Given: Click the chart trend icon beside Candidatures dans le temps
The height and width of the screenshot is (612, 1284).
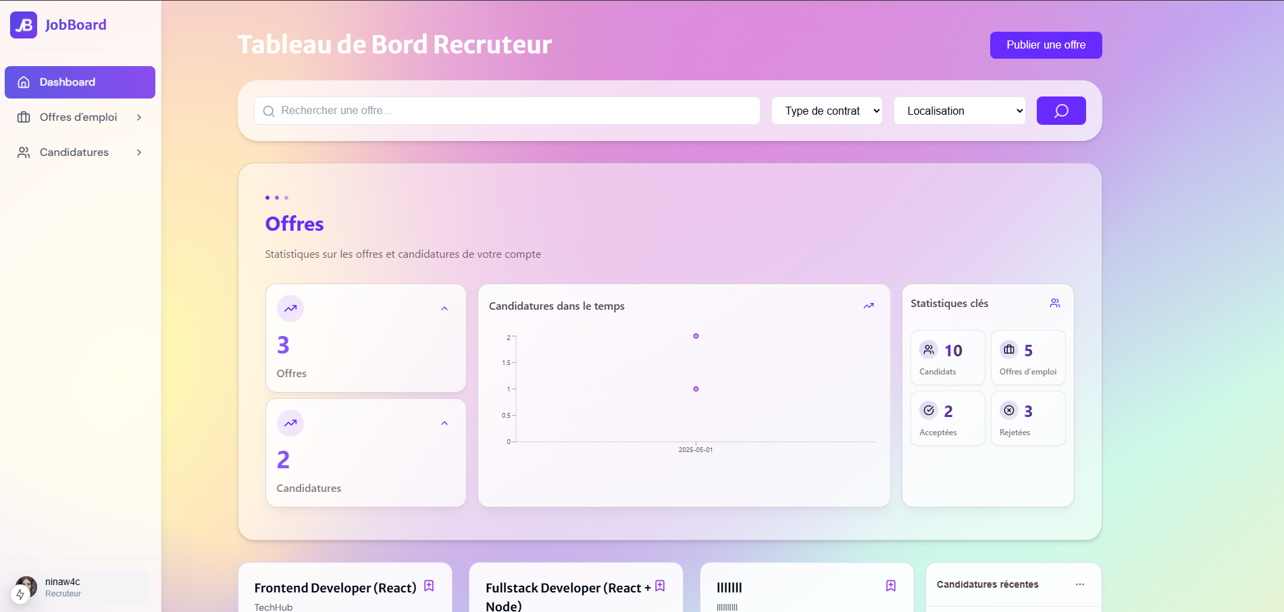Looking at the screenshot, I should [x=869, y=306].
